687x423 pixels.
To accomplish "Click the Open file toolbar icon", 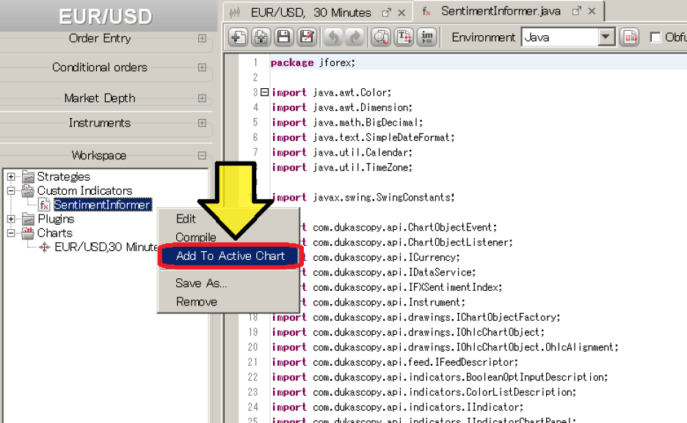I will [261, 37].
